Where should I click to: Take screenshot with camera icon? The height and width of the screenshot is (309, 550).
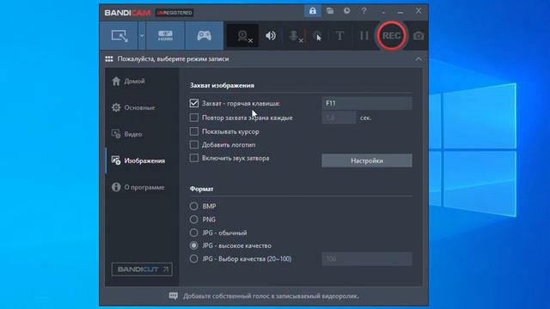coord(419,36)
